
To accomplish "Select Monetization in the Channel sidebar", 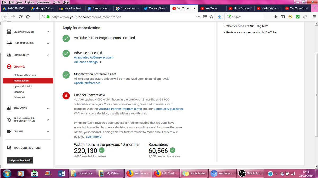I will click(28, 81).
